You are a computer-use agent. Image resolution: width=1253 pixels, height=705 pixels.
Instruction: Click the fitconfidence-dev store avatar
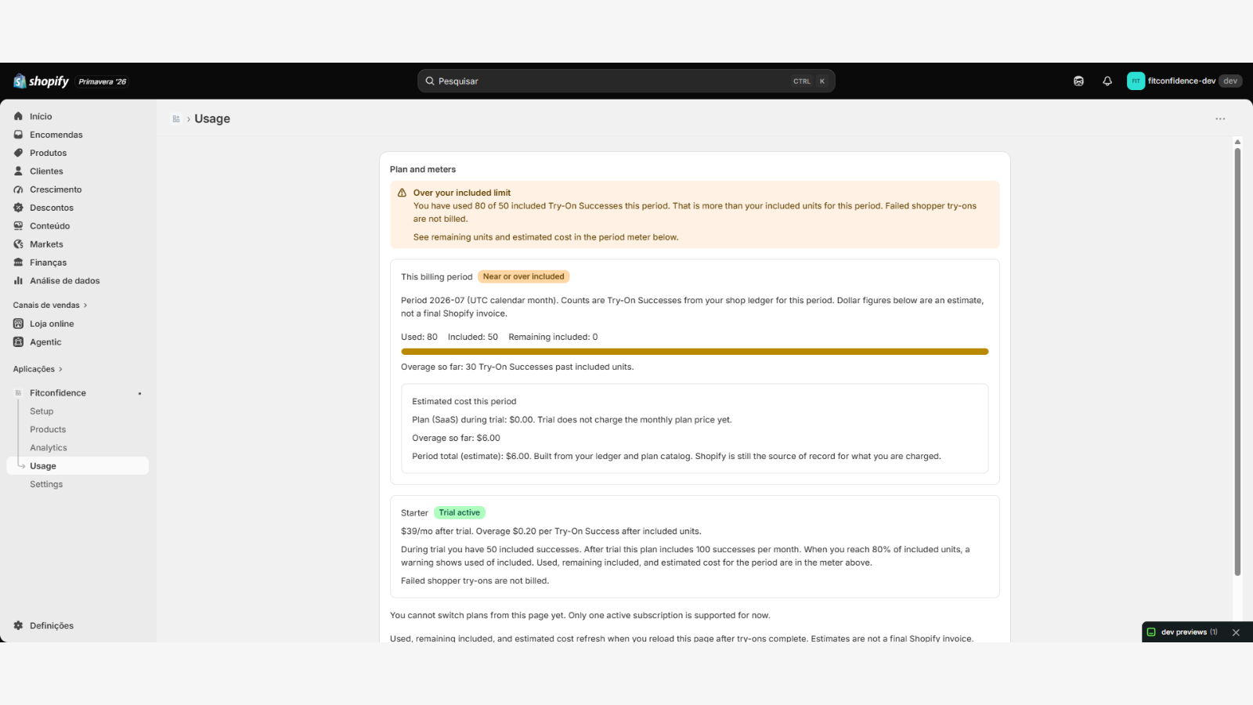coord(1136,81)
